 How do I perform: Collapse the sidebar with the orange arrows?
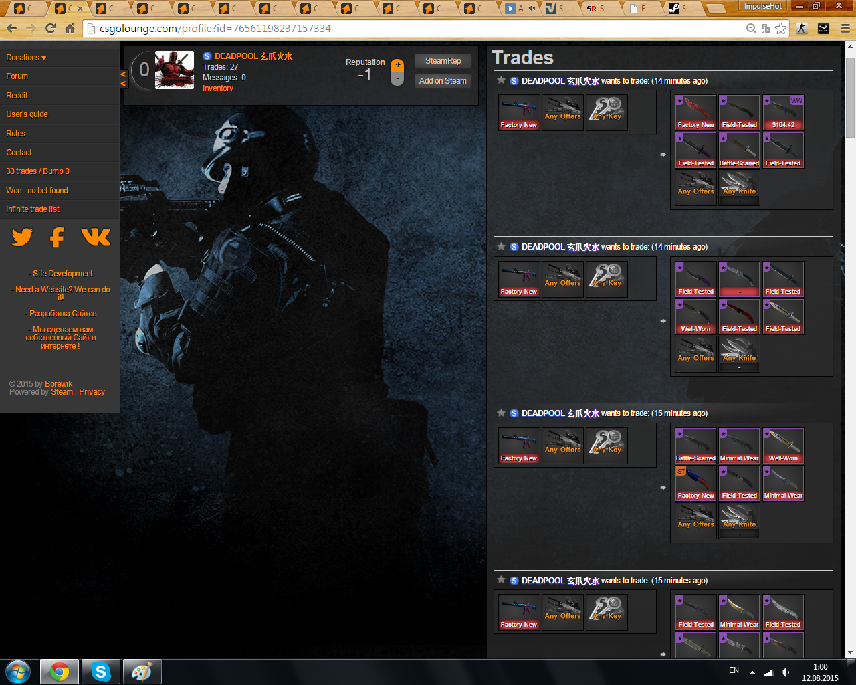coord(124,79)
